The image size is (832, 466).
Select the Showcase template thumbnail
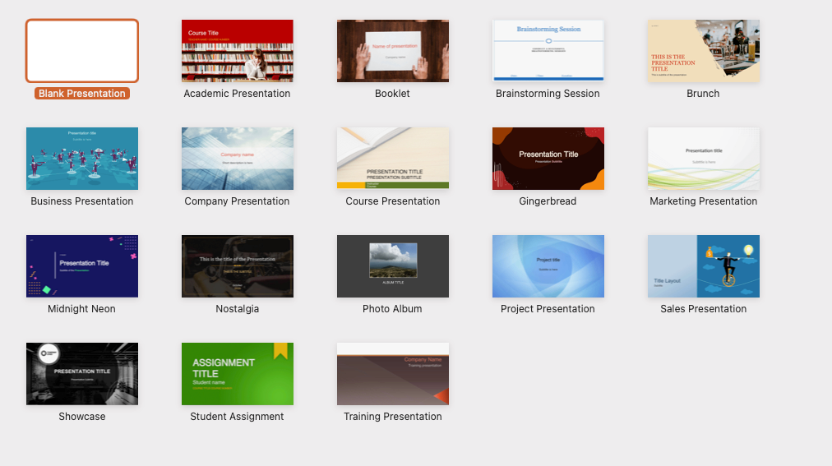[82, 374]
